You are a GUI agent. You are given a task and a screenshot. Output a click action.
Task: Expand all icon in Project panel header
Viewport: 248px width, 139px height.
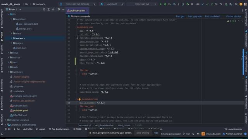tap(48, 9)
